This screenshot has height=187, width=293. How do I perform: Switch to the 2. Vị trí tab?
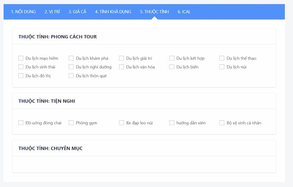point(52,12)
